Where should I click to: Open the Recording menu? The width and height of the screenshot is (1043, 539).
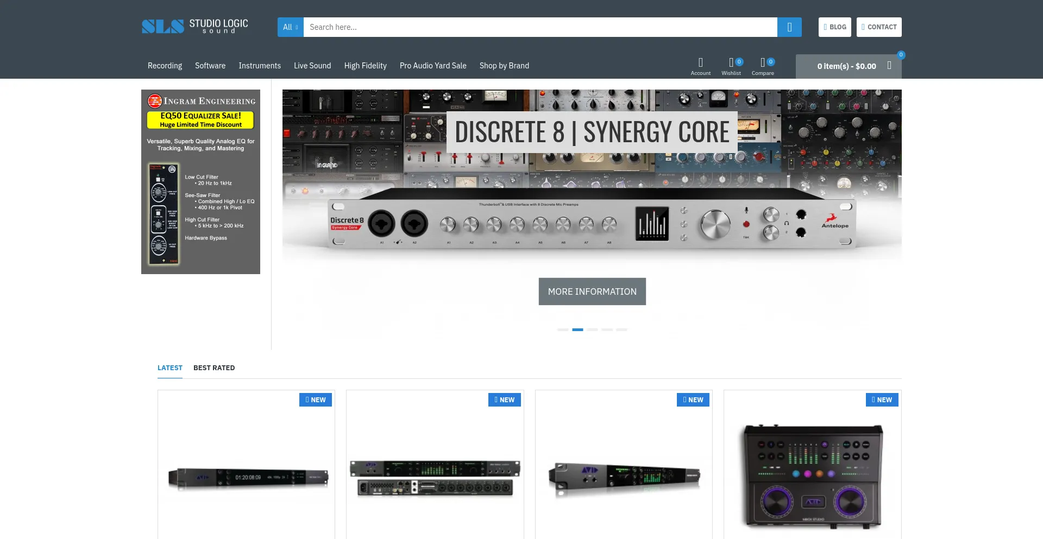click(x=165, y=66)
